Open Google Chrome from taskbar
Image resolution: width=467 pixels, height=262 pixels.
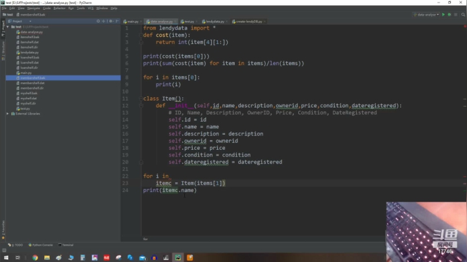(35, 257)
